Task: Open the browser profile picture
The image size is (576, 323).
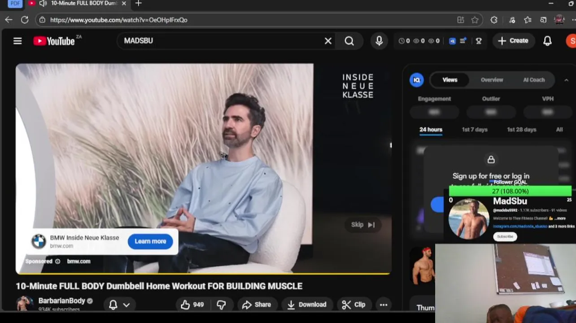Action: click(x=559, y=20)
